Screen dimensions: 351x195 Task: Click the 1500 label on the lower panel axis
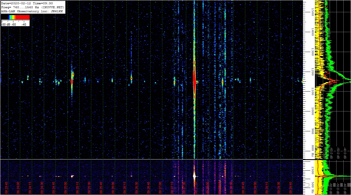tap(313, 170)
